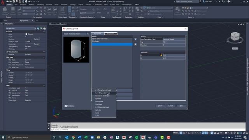
Task: Toggle object snap tracking in status bar
Action: point(203,133)
